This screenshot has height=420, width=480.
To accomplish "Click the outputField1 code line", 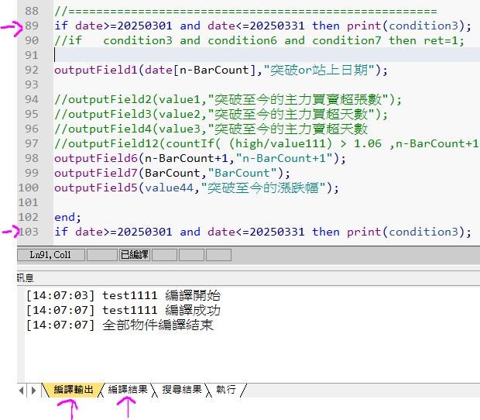I will coord(220,70).
